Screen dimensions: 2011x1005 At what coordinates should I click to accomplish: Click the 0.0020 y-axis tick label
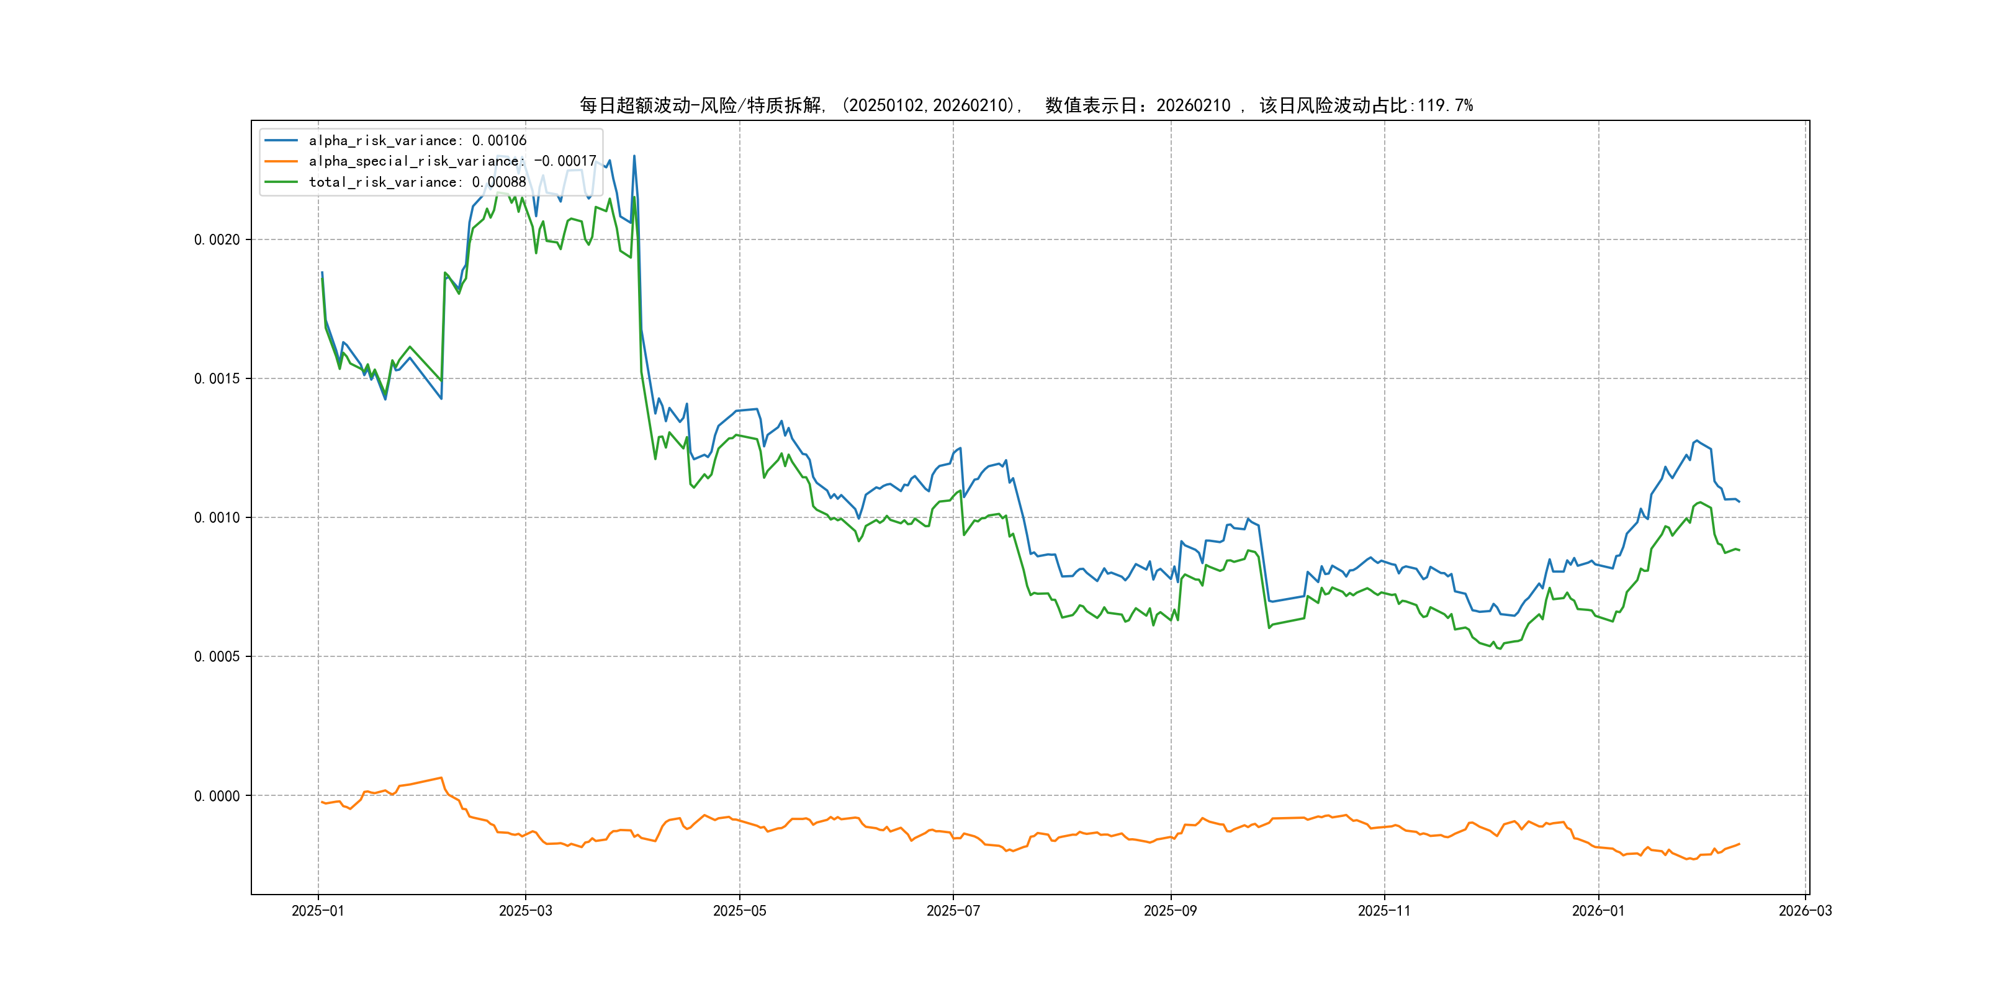[217, 239]
